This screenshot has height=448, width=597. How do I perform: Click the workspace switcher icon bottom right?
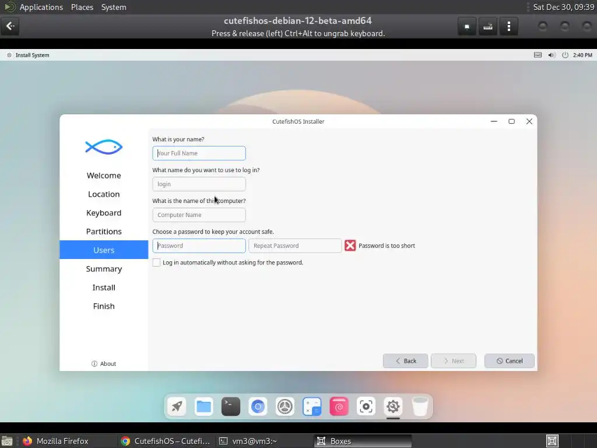point(552,441)
